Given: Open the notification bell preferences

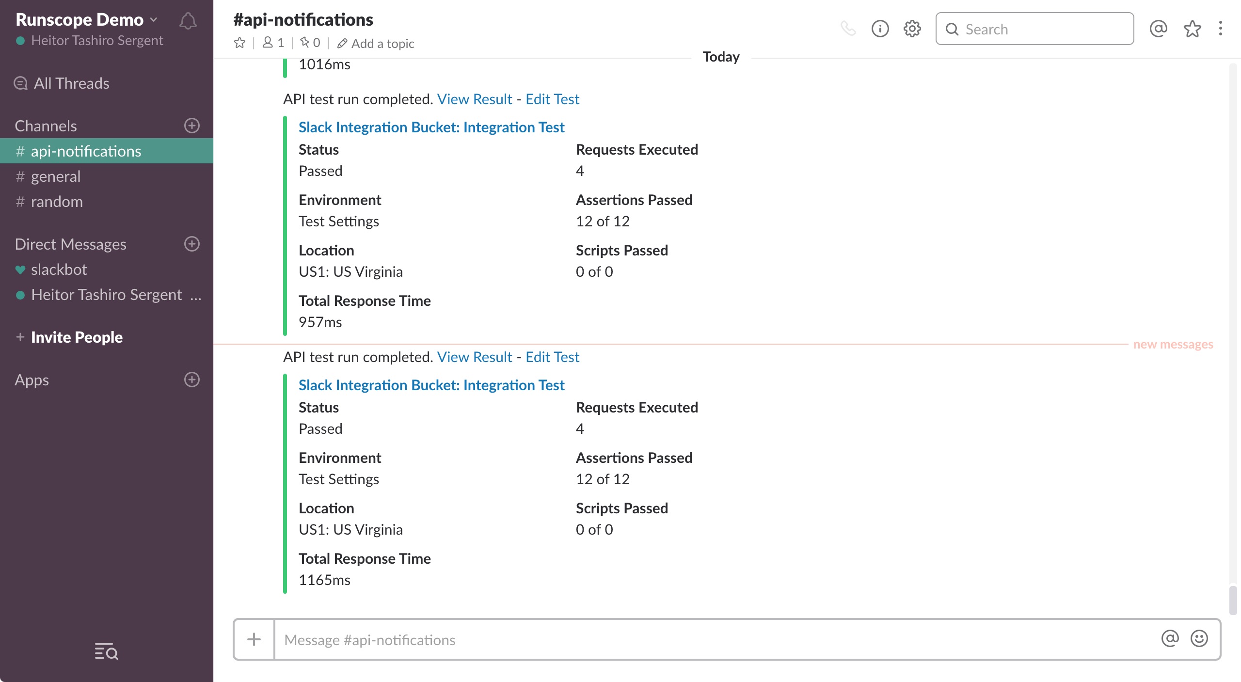Looking at the screenshot, I should point(188,21).
